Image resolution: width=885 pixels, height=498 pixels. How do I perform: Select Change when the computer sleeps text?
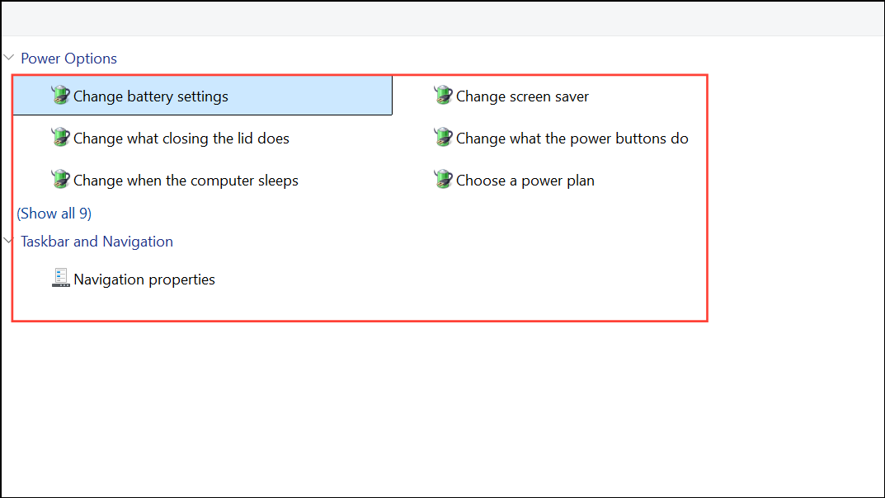click(186, 181)
